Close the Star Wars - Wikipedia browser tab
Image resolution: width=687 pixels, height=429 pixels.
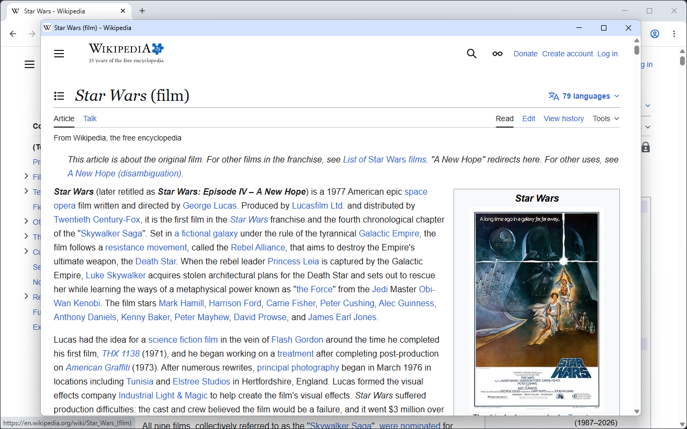point(123,11)
